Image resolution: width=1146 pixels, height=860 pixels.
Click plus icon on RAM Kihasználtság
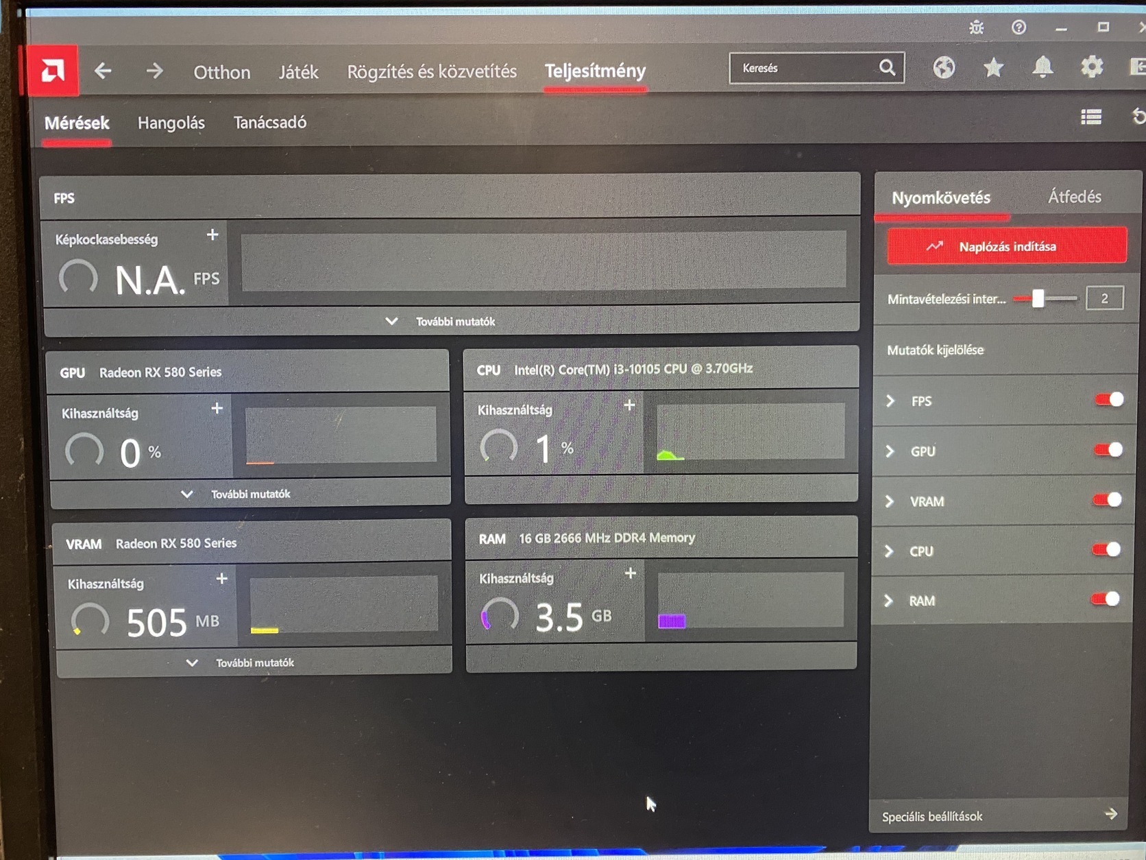click(x=631, y=573)
